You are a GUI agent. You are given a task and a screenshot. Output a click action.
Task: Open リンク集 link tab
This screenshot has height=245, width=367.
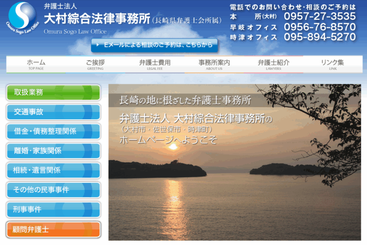[333, 65]
